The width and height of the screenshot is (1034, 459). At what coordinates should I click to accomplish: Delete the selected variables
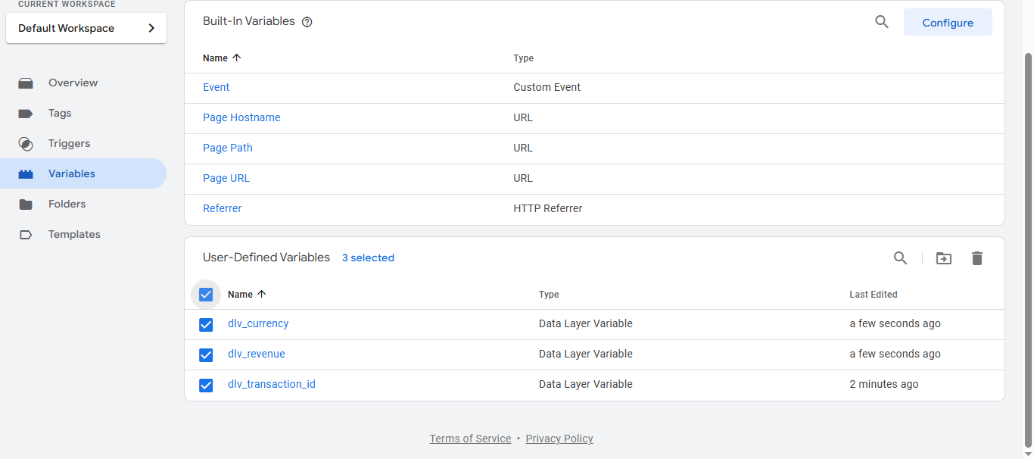(x=977, y=258)
